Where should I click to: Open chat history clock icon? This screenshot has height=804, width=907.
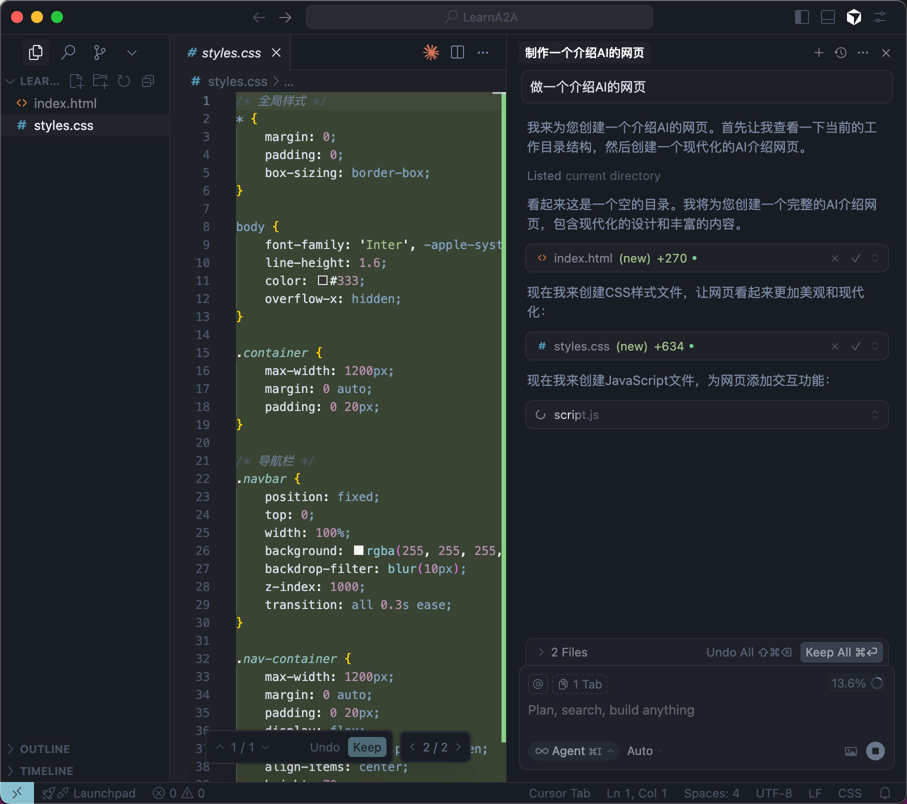pyautogui.click(x=840, y=52)
